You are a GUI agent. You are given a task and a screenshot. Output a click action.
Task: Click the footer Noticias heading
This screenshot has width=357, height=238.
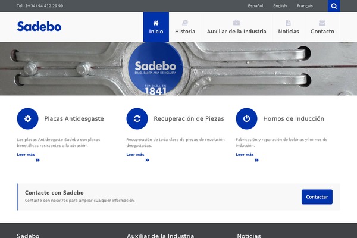click(249, 236)
